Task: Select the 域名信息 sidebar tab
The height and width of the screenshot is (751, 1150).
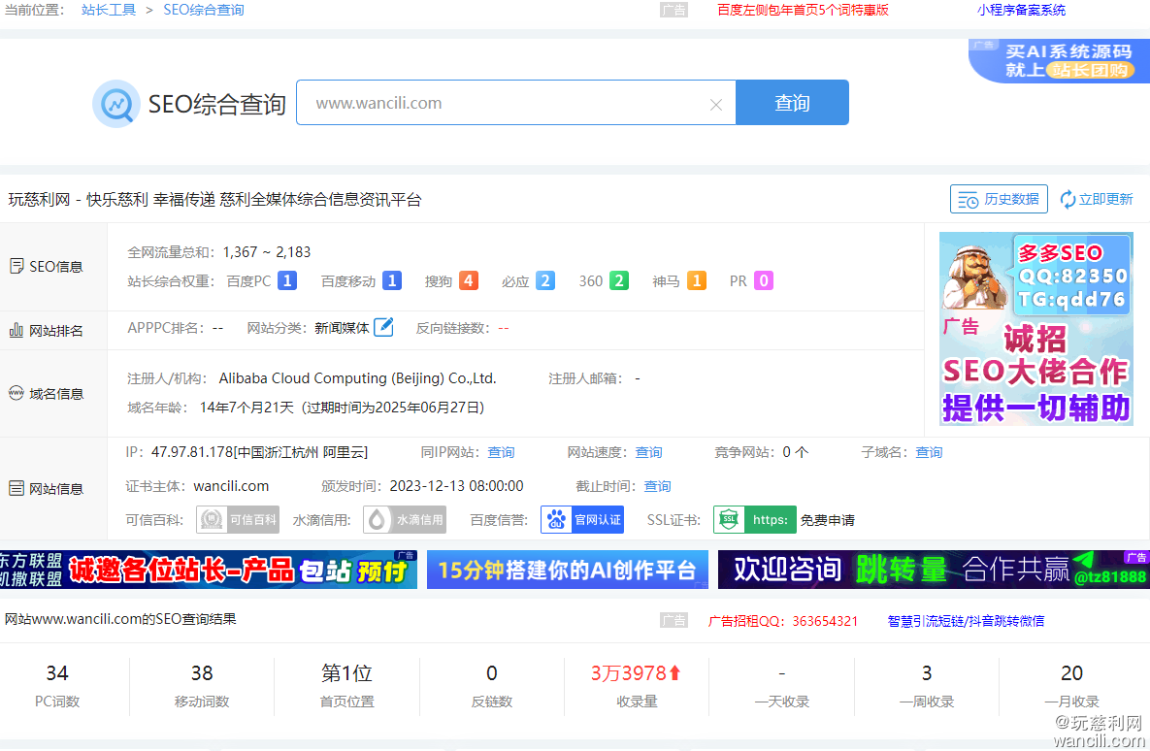Action: click(x=53, y=394)
